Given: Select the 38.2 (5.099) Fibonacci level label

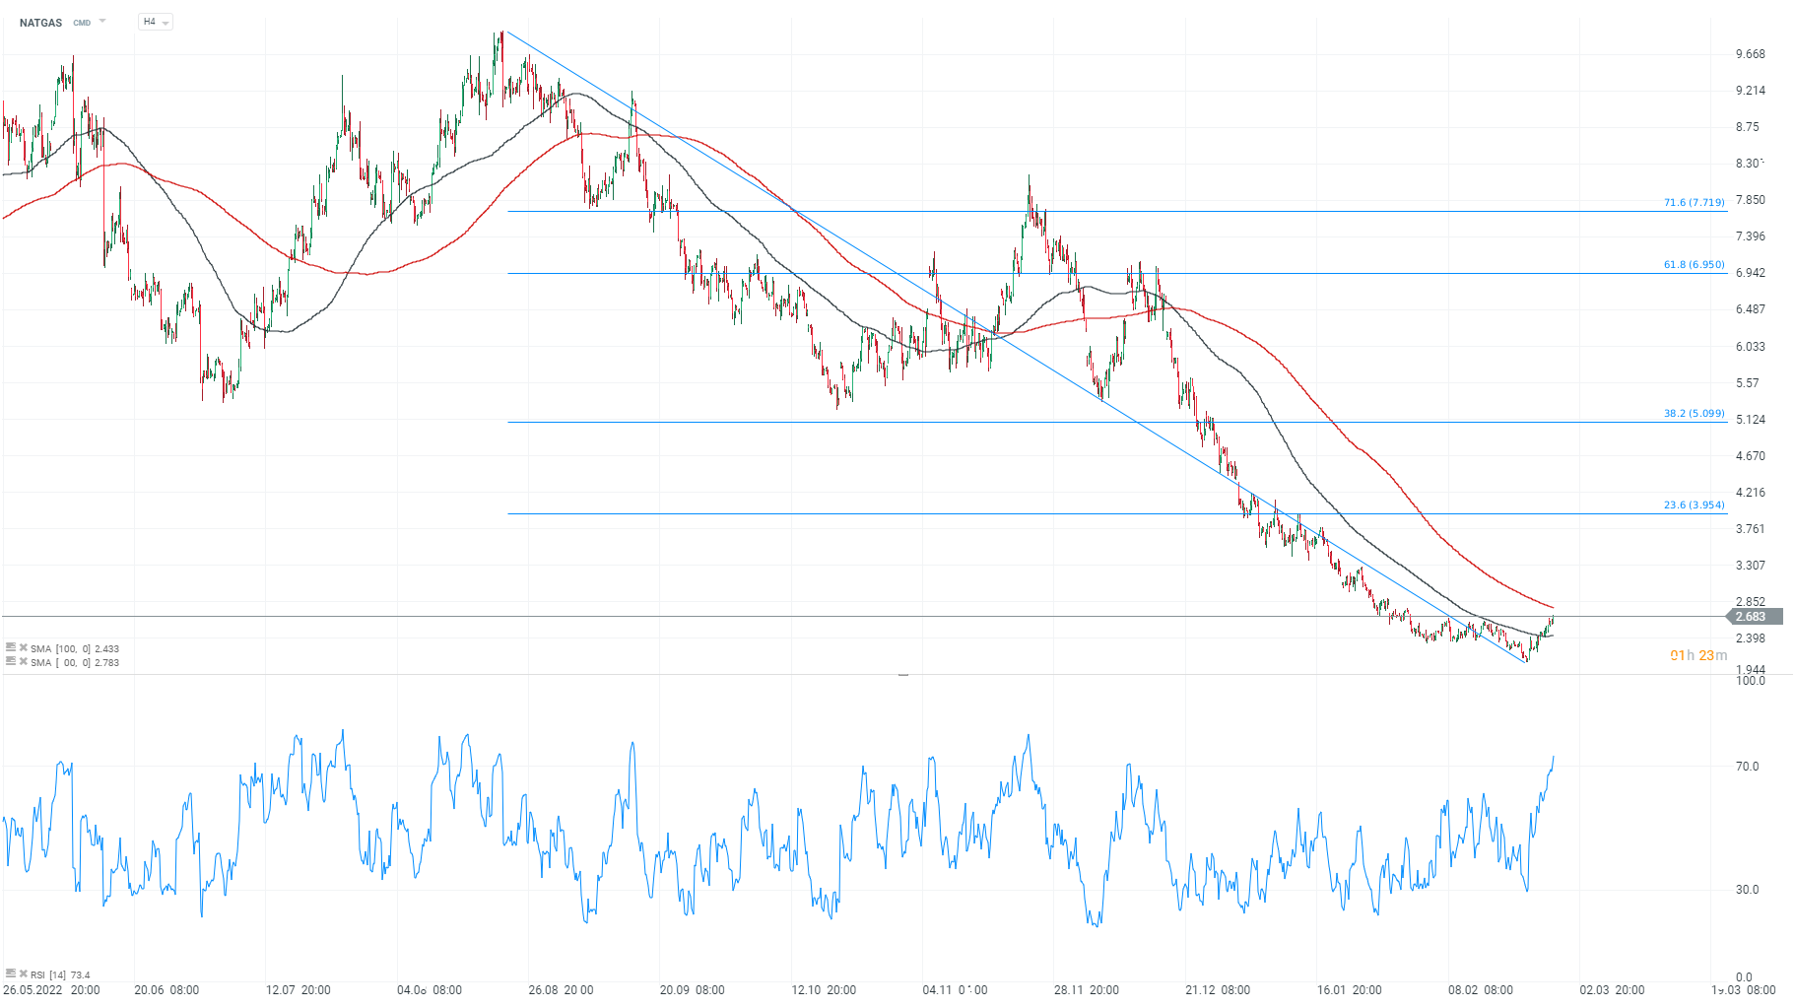Looking at the screenshot, I should (x=1695, y=413).
